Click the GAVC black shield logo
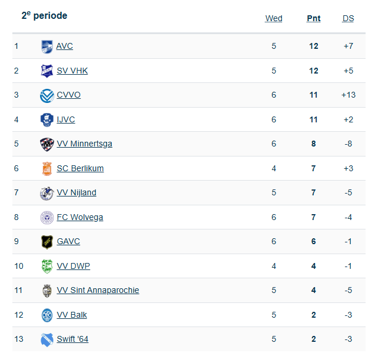This screenshot has width=385, height=363. click(x=47, y=242)
